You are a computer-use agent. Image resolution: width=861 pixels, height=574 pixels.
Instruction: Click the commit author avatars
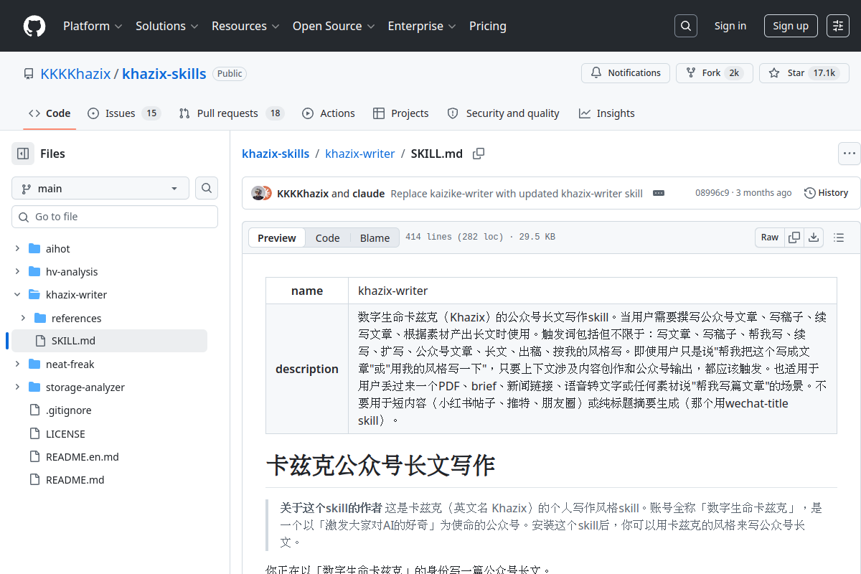[261, 193]
